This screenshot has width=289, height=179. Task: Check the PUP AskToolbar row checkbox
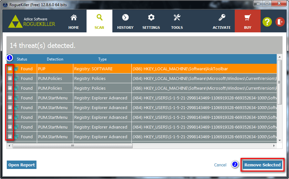(x=10, y=69)
